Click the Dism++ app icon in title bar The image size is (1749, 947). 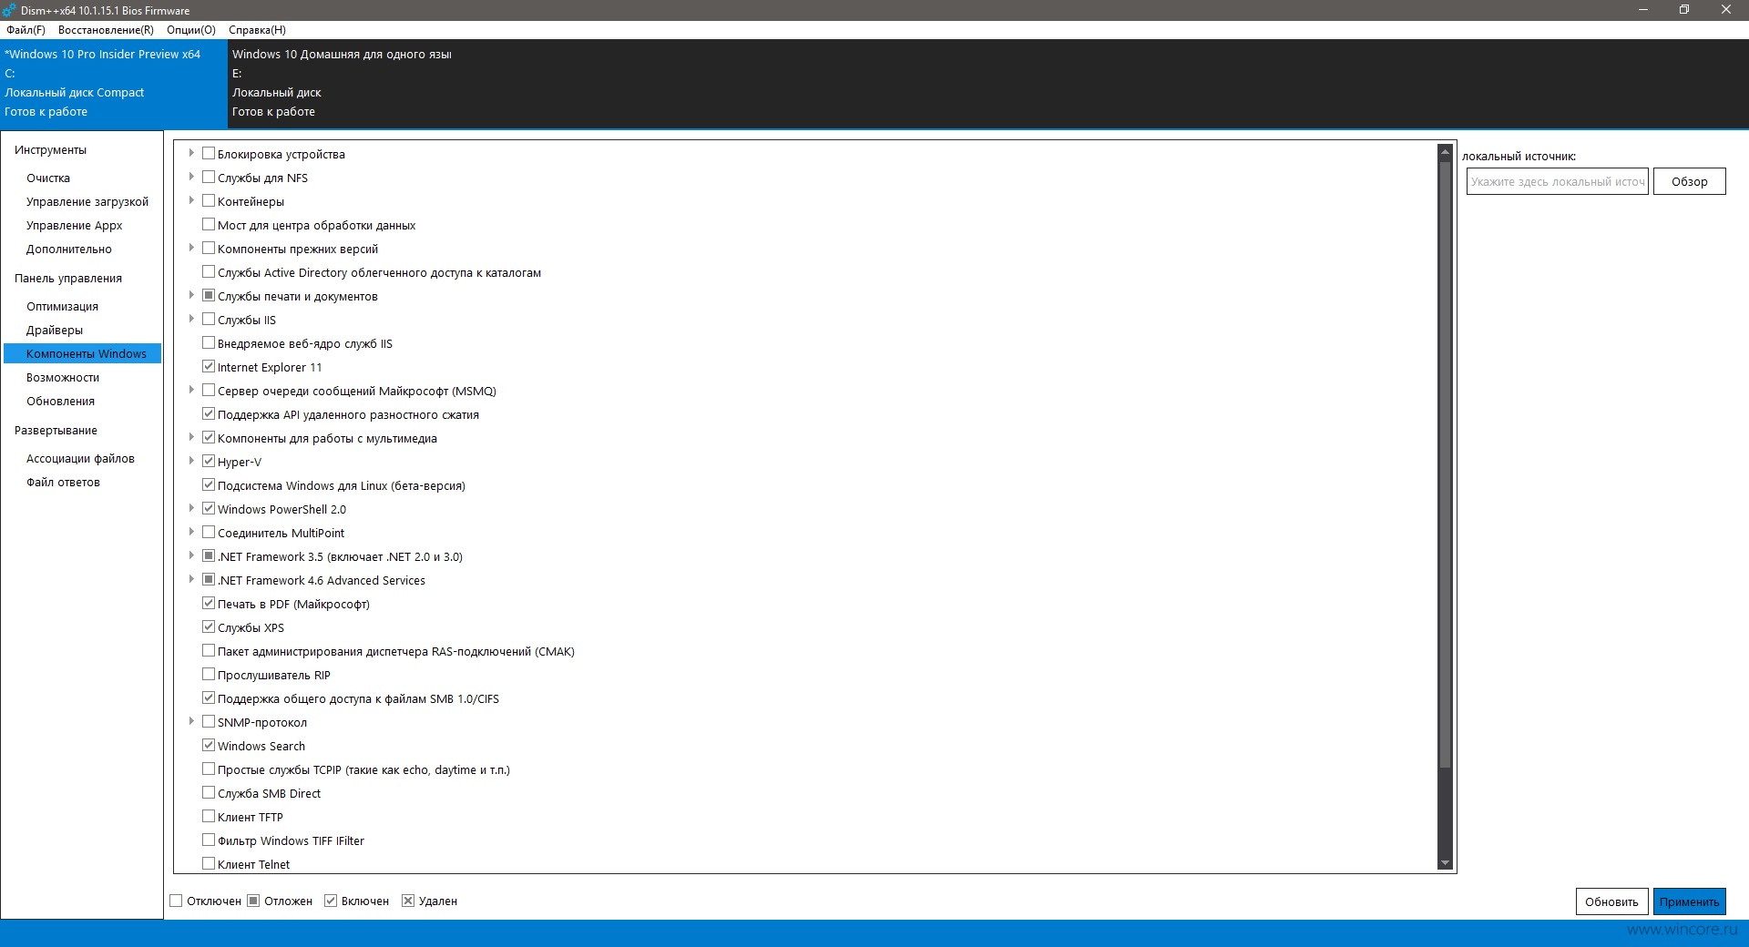[x=9, y=10]
